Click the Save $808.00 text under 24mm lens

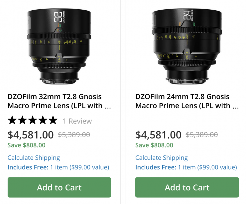pyautogui.click(x=154, y=145)
